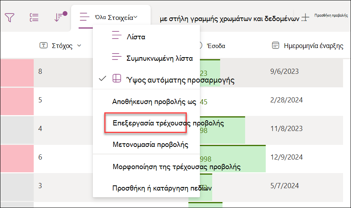The image size is (351, 208).
Task: Click the Έσοδα column header
Action: [216, 46]
